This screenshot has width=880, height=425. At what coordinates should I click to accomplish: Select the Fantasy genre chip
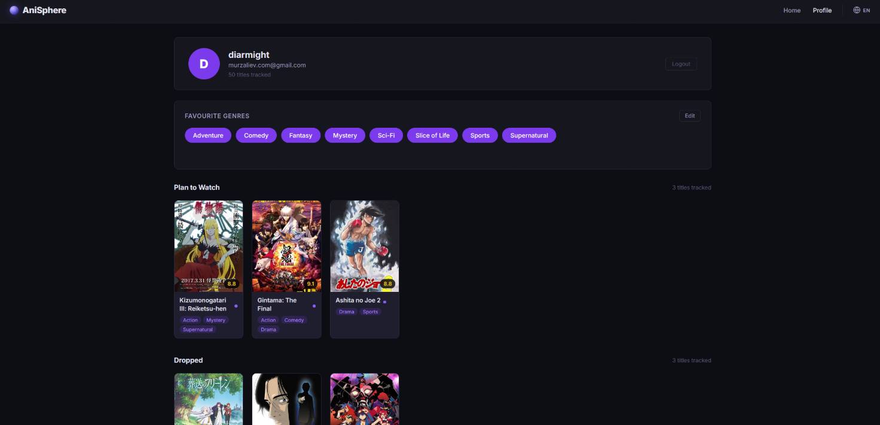(301, 135)
